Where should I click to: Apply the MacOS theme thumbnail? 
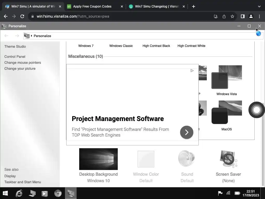(226, 112)
